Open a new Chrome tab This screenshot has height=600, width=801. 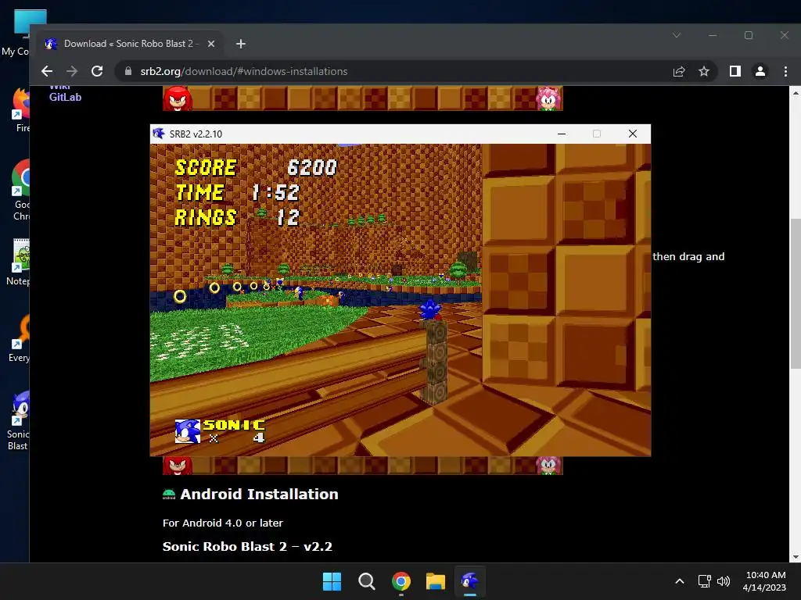241,44
